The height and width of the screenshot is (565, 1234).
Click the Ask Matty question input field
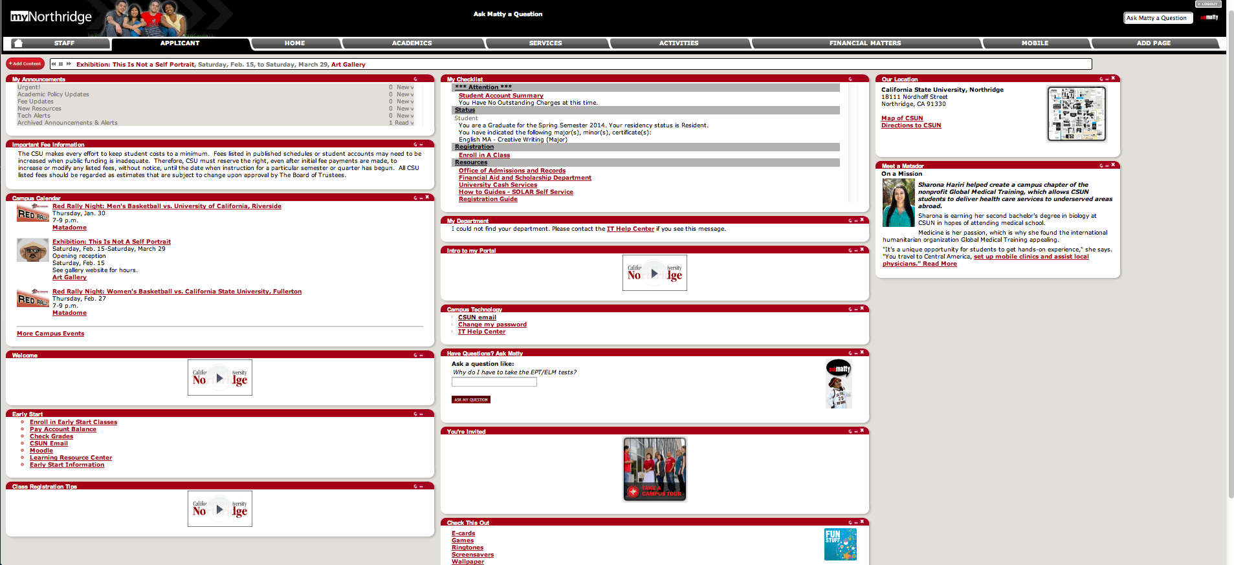(494, 382)
